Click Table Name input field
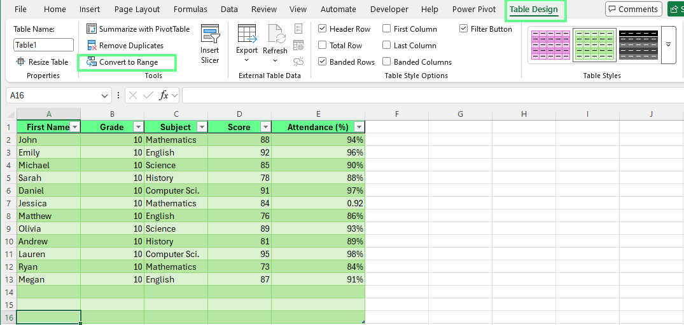Screen dimensions: 684x325 tap(44, 45)
